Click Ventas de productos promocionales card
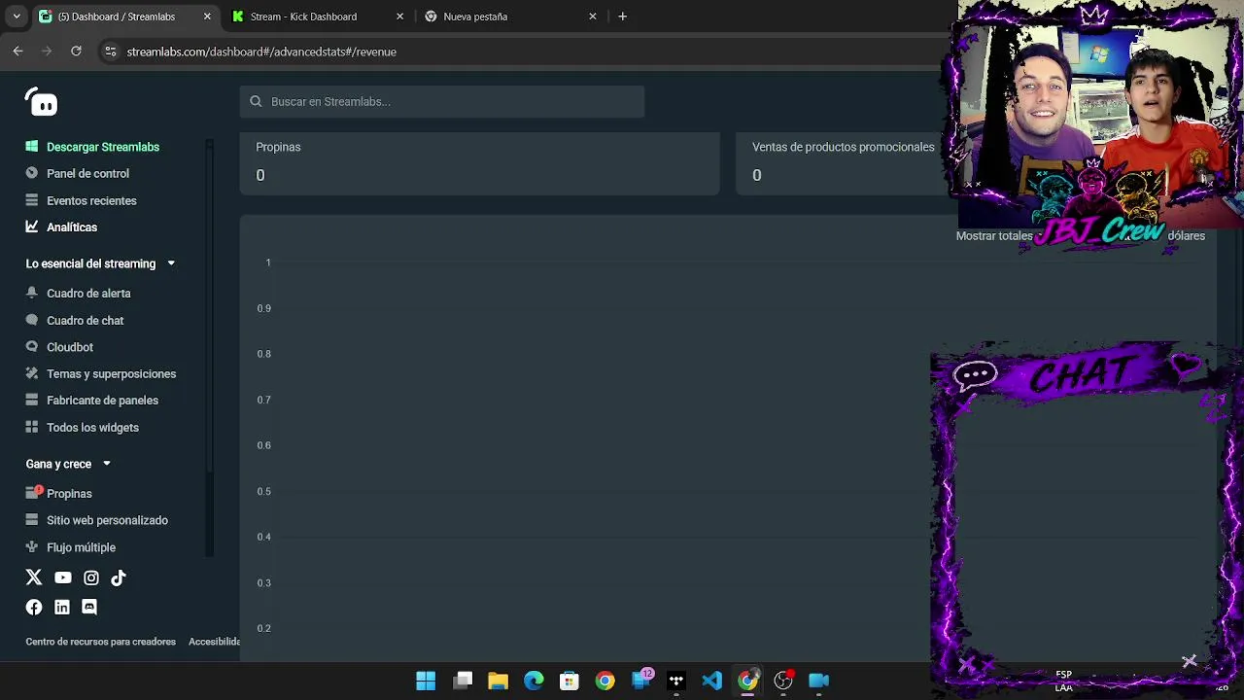This screenshot has width=1244, height=700. pos(846,163)
